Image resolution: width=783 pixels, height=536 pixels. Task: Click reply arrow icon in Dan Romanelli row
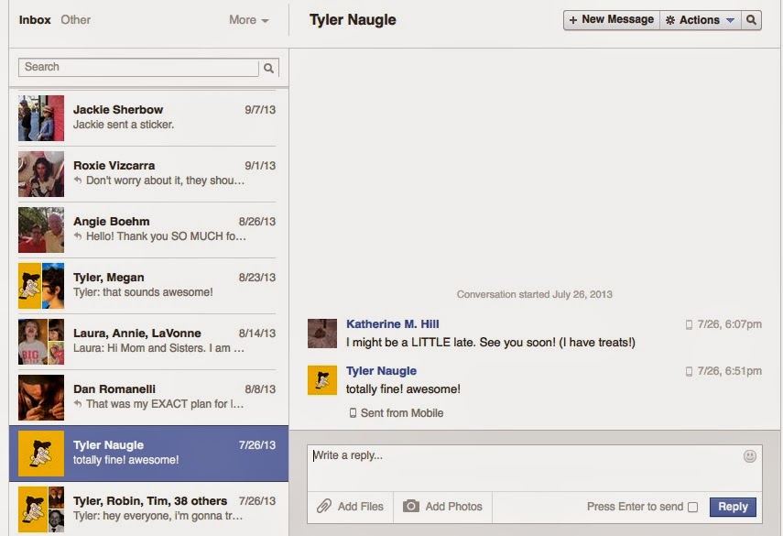78,403
